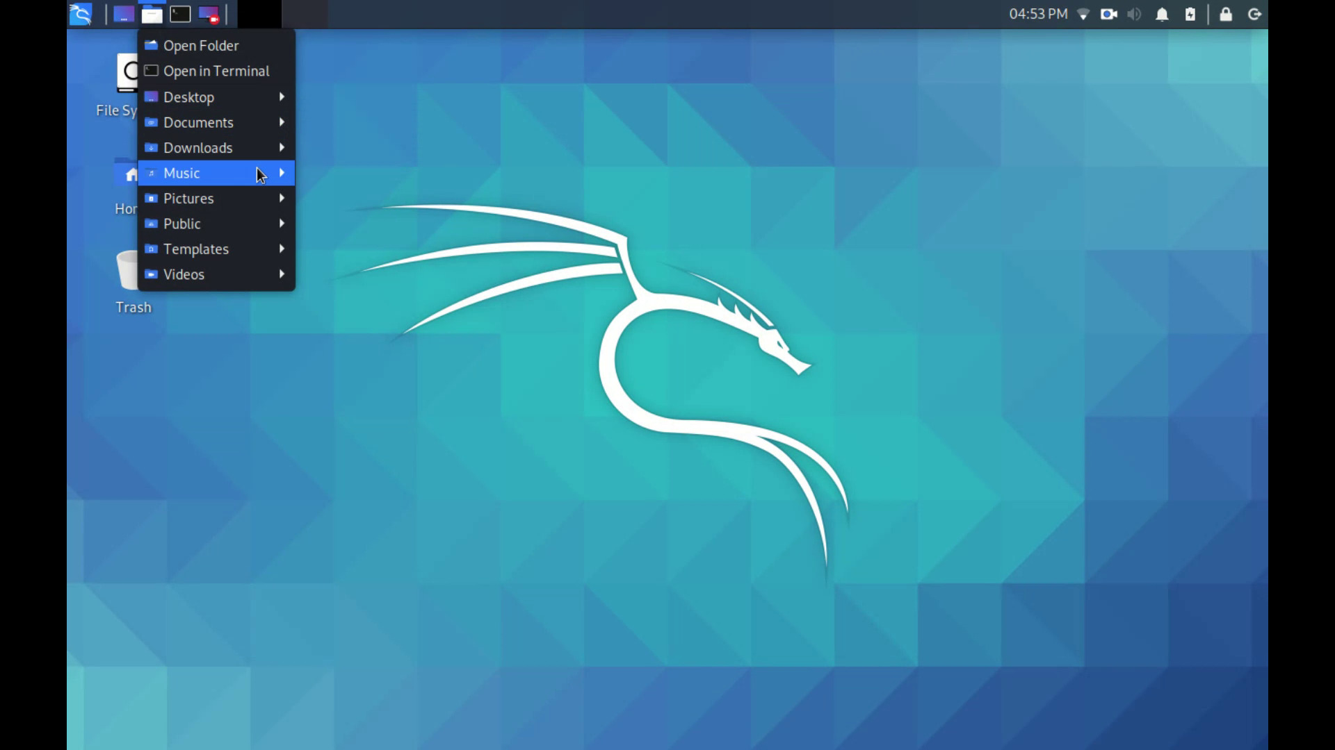Open the Kali applications menu
Viewport: 1335px width, 750px height.
80,14
